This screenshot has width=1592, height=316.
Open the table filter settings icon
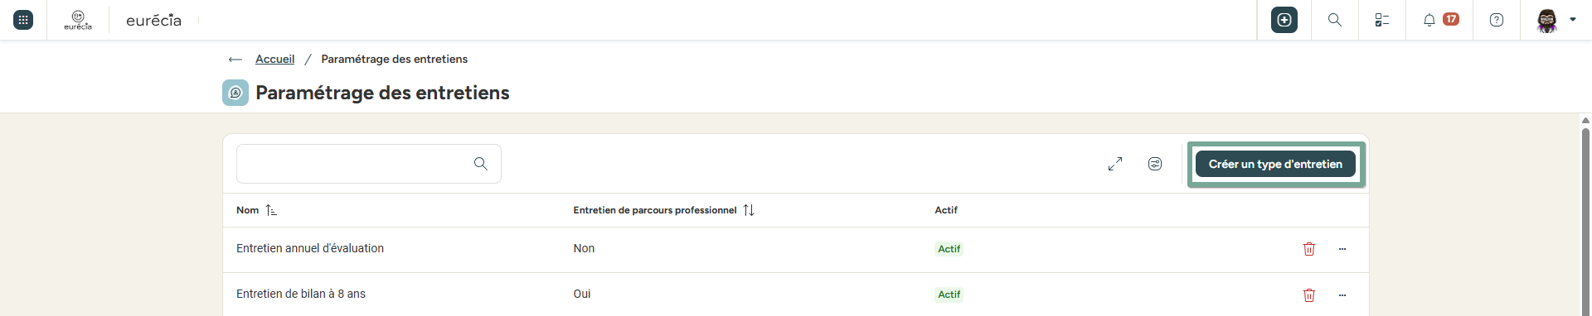pyautogui.click(x=1155, y=164)
